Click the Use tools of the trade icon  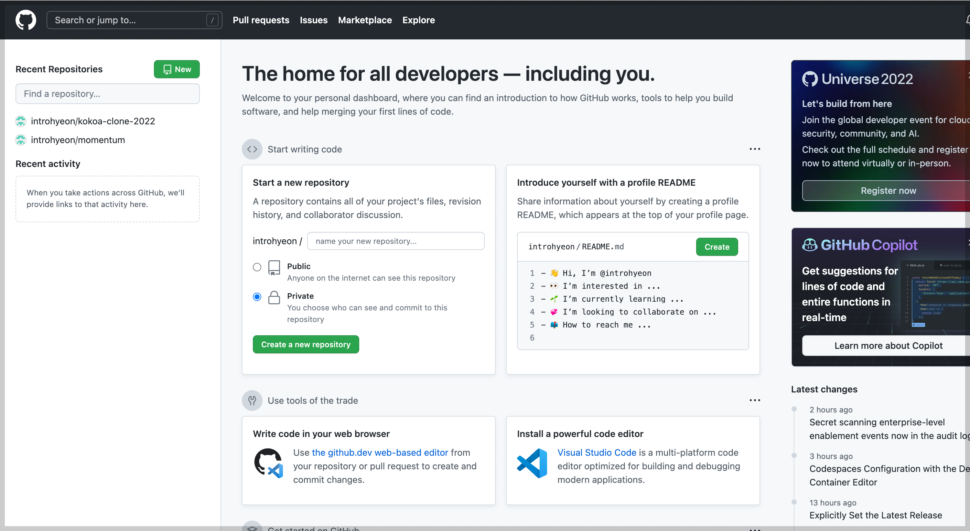pos(252,400)
